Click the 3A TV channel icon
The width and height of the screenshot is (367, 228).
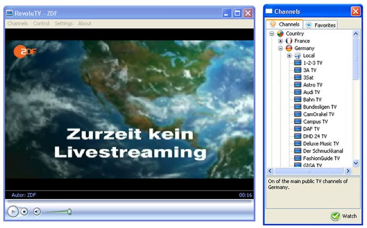pyautogui.click(x=297, y=70)
